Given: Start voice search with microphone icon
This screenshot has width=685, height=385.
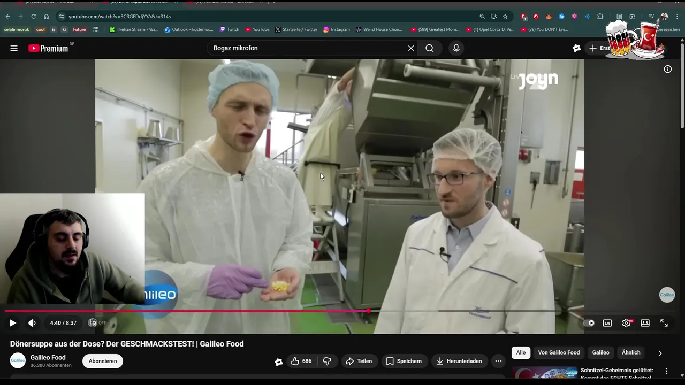Looking at the screenshot, I should coord(456,48).
